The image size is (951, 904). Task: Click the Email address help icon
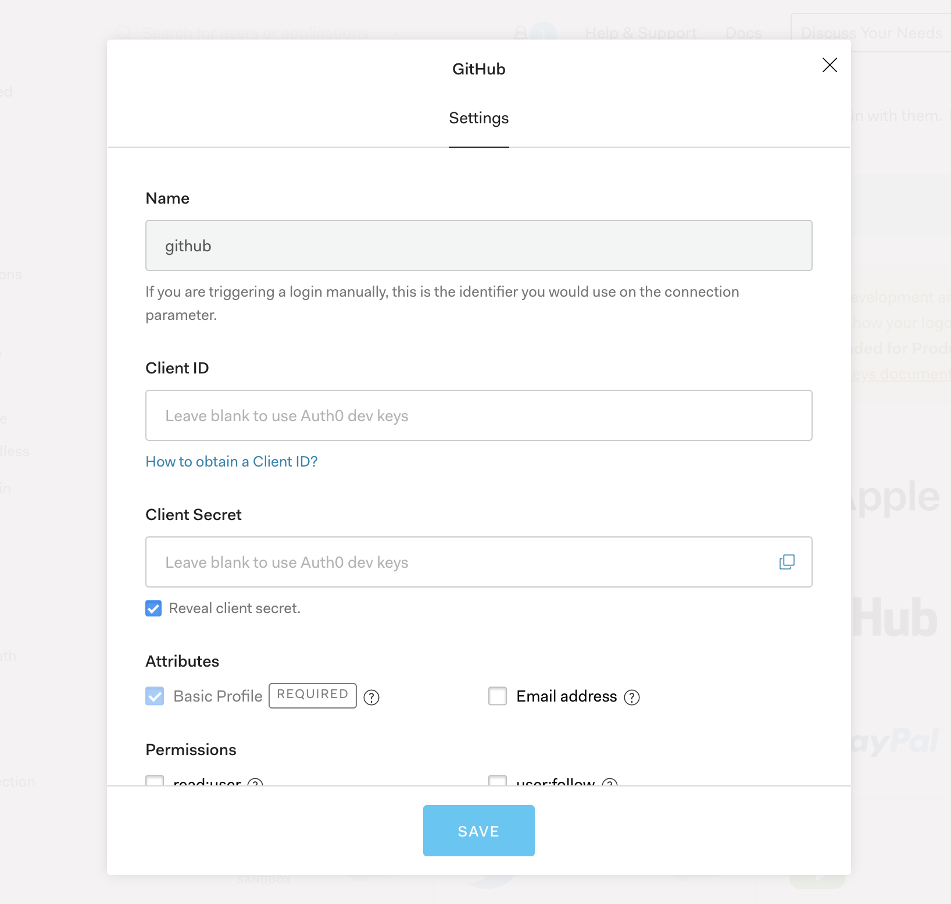tap(632, 697)
